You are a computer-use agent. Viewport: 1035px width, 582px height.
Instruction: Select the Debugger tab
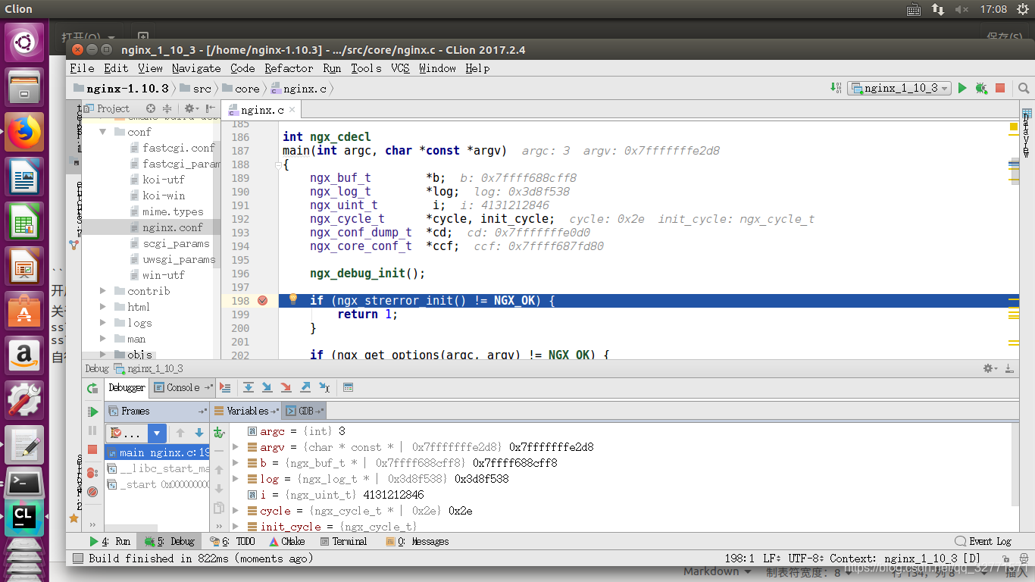127,387
